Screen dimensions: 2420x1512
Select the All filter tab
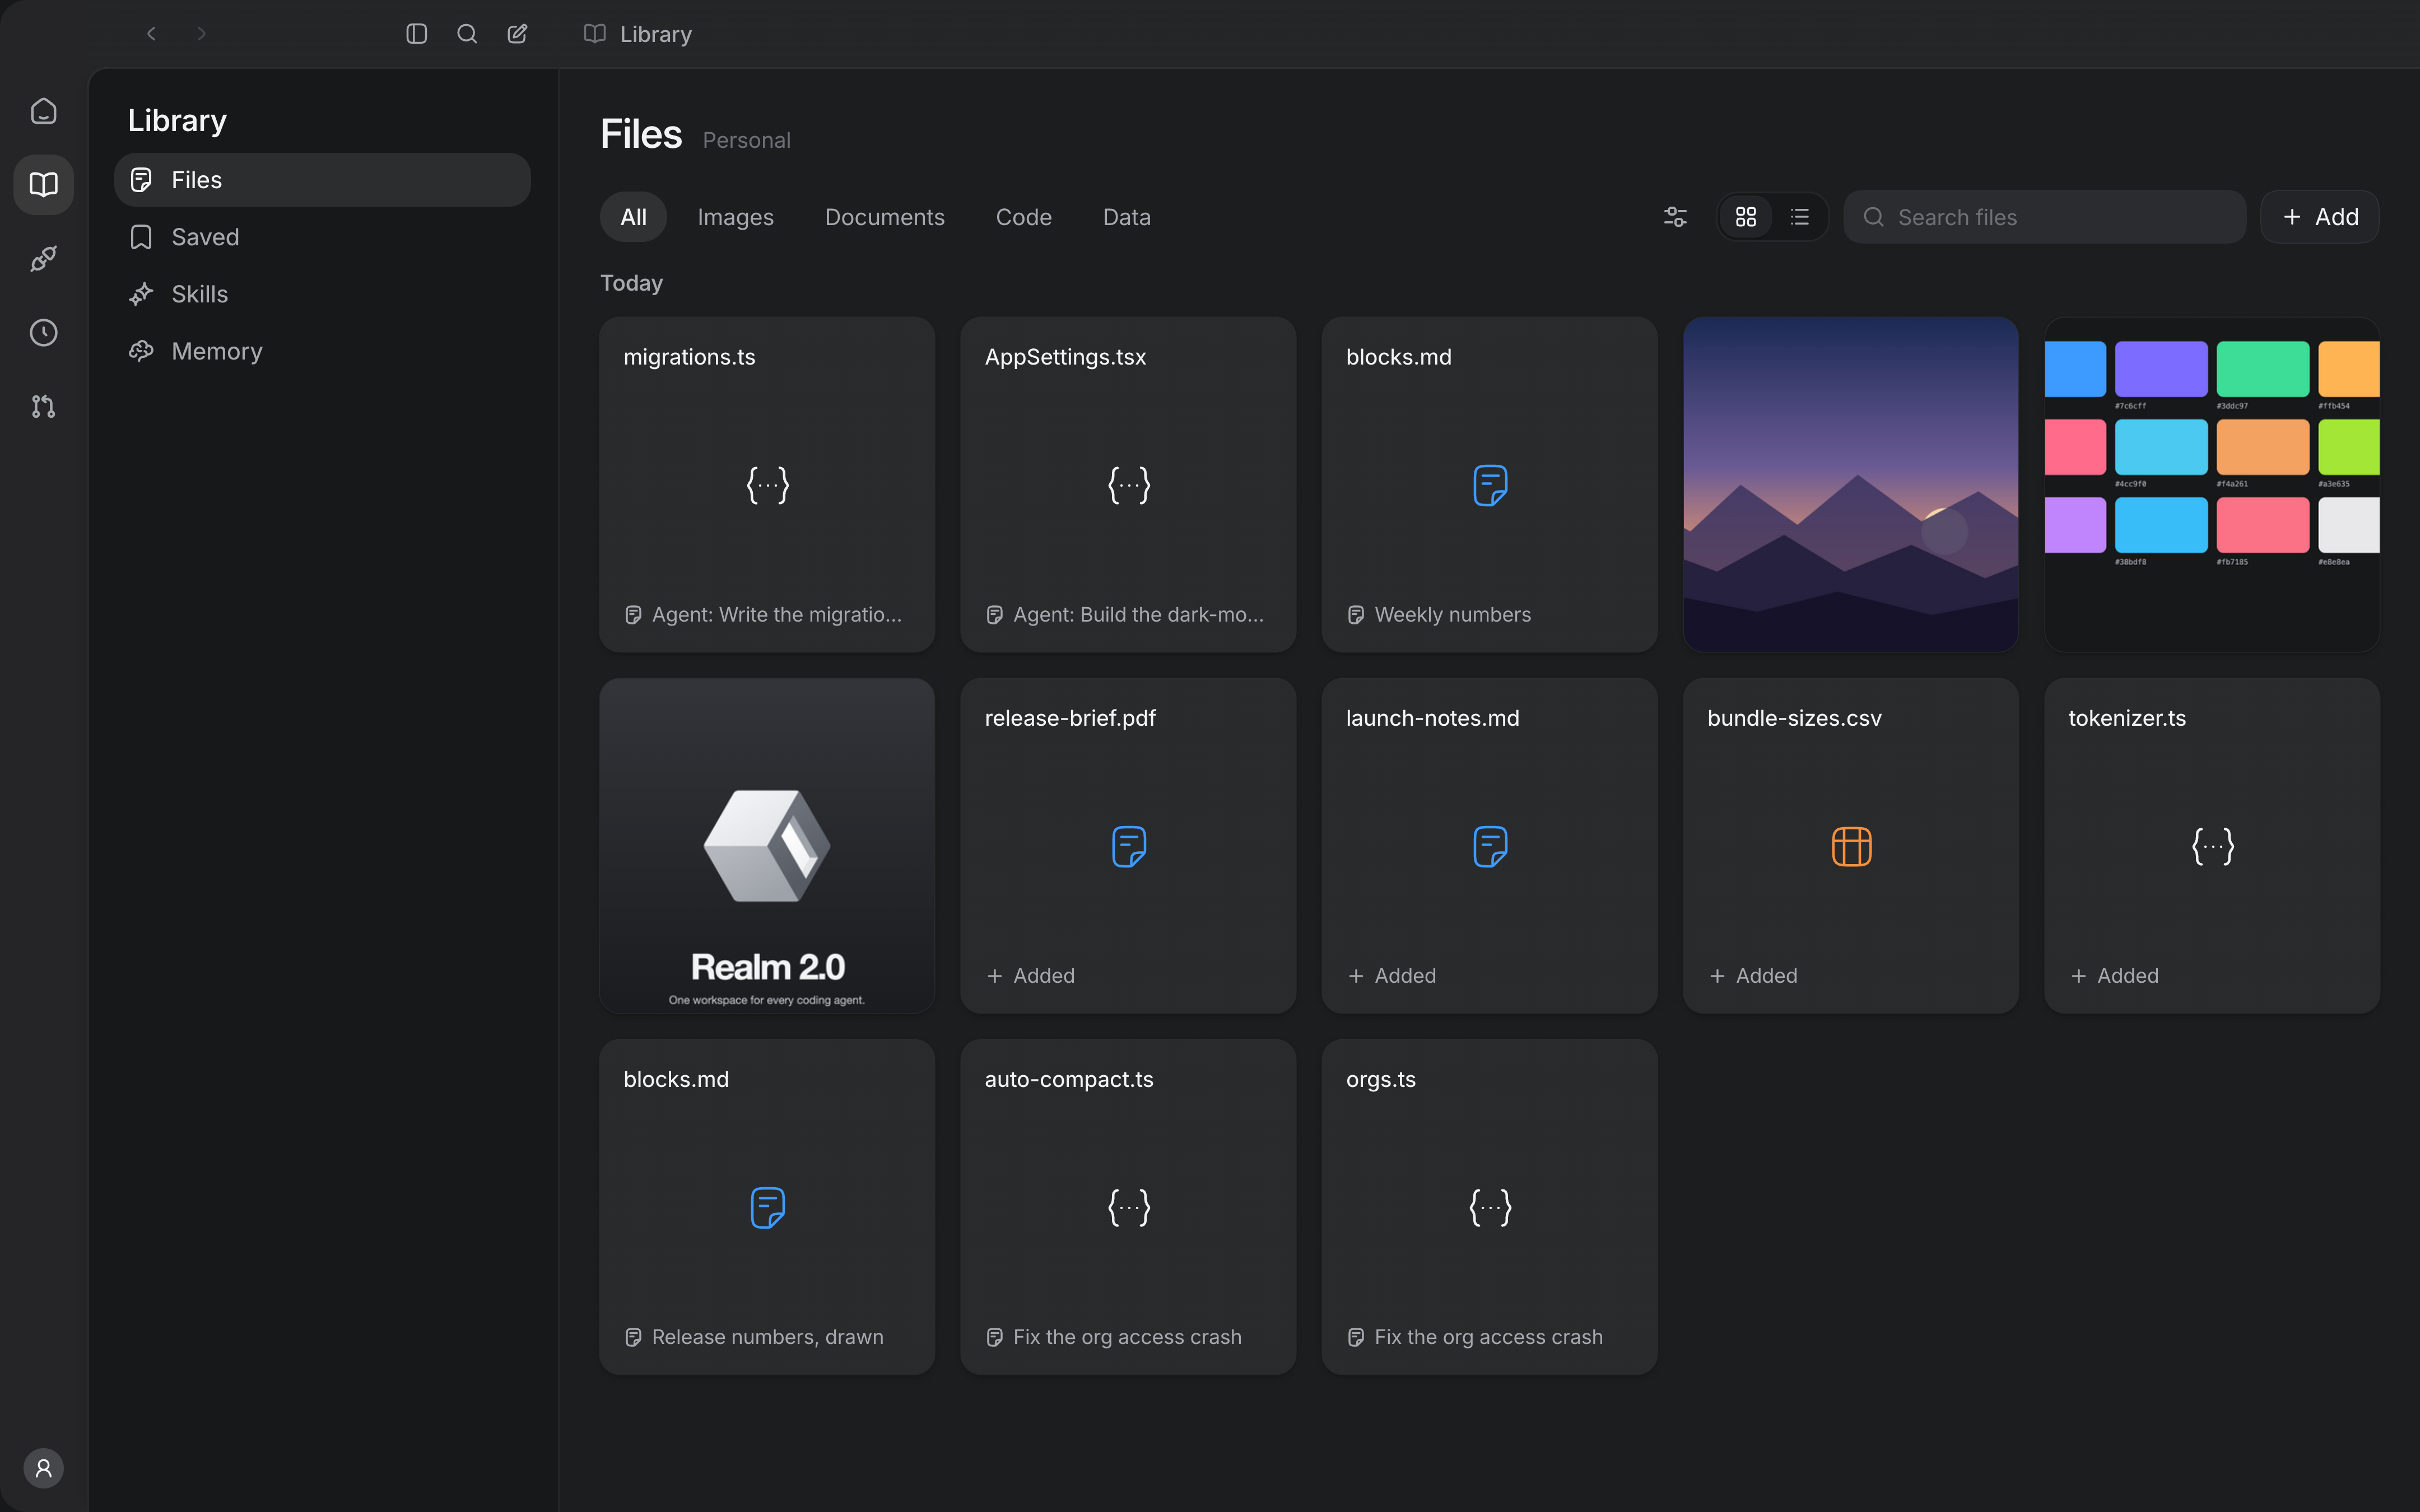633,217
